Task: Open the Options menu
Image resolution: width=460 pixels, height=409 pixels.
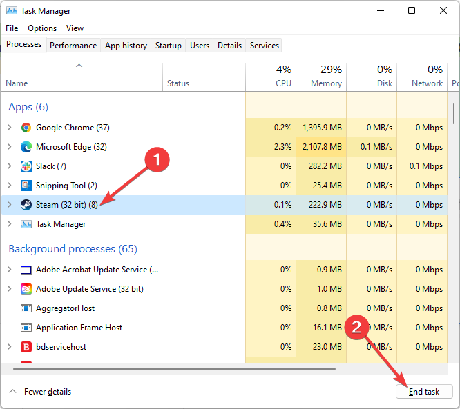Action: pos(42,28)
